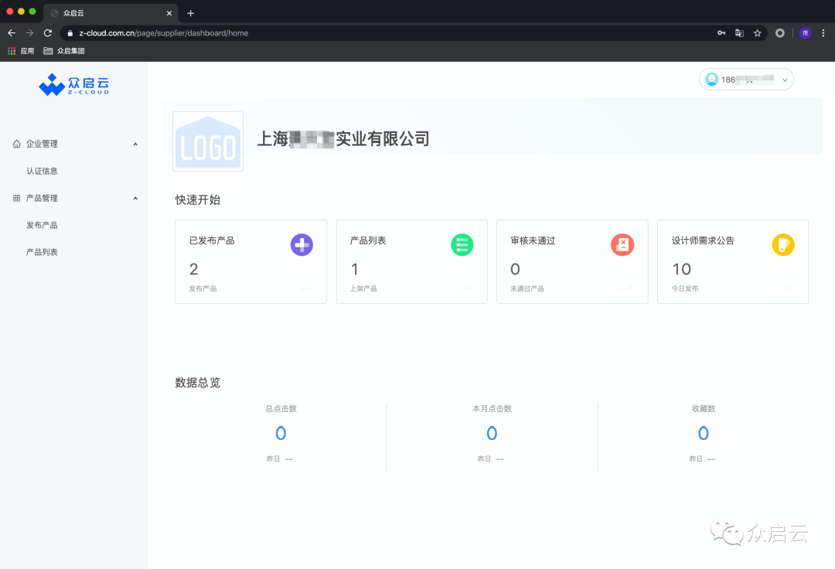Click the red alert icon on 审核未通过 card
This screenshot has height=569, width=835.
622,244
